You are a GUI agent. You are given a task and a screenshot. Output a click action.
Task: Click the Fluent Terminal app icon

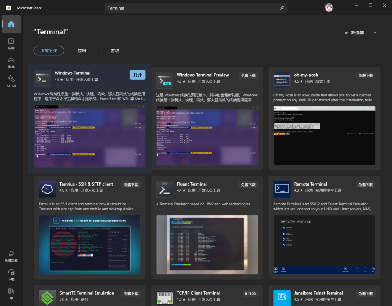pyautogui.click(x=165, y=189)
